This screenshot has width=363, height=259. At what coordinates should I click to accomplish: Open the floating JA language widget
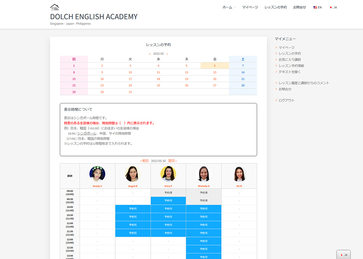344,255
